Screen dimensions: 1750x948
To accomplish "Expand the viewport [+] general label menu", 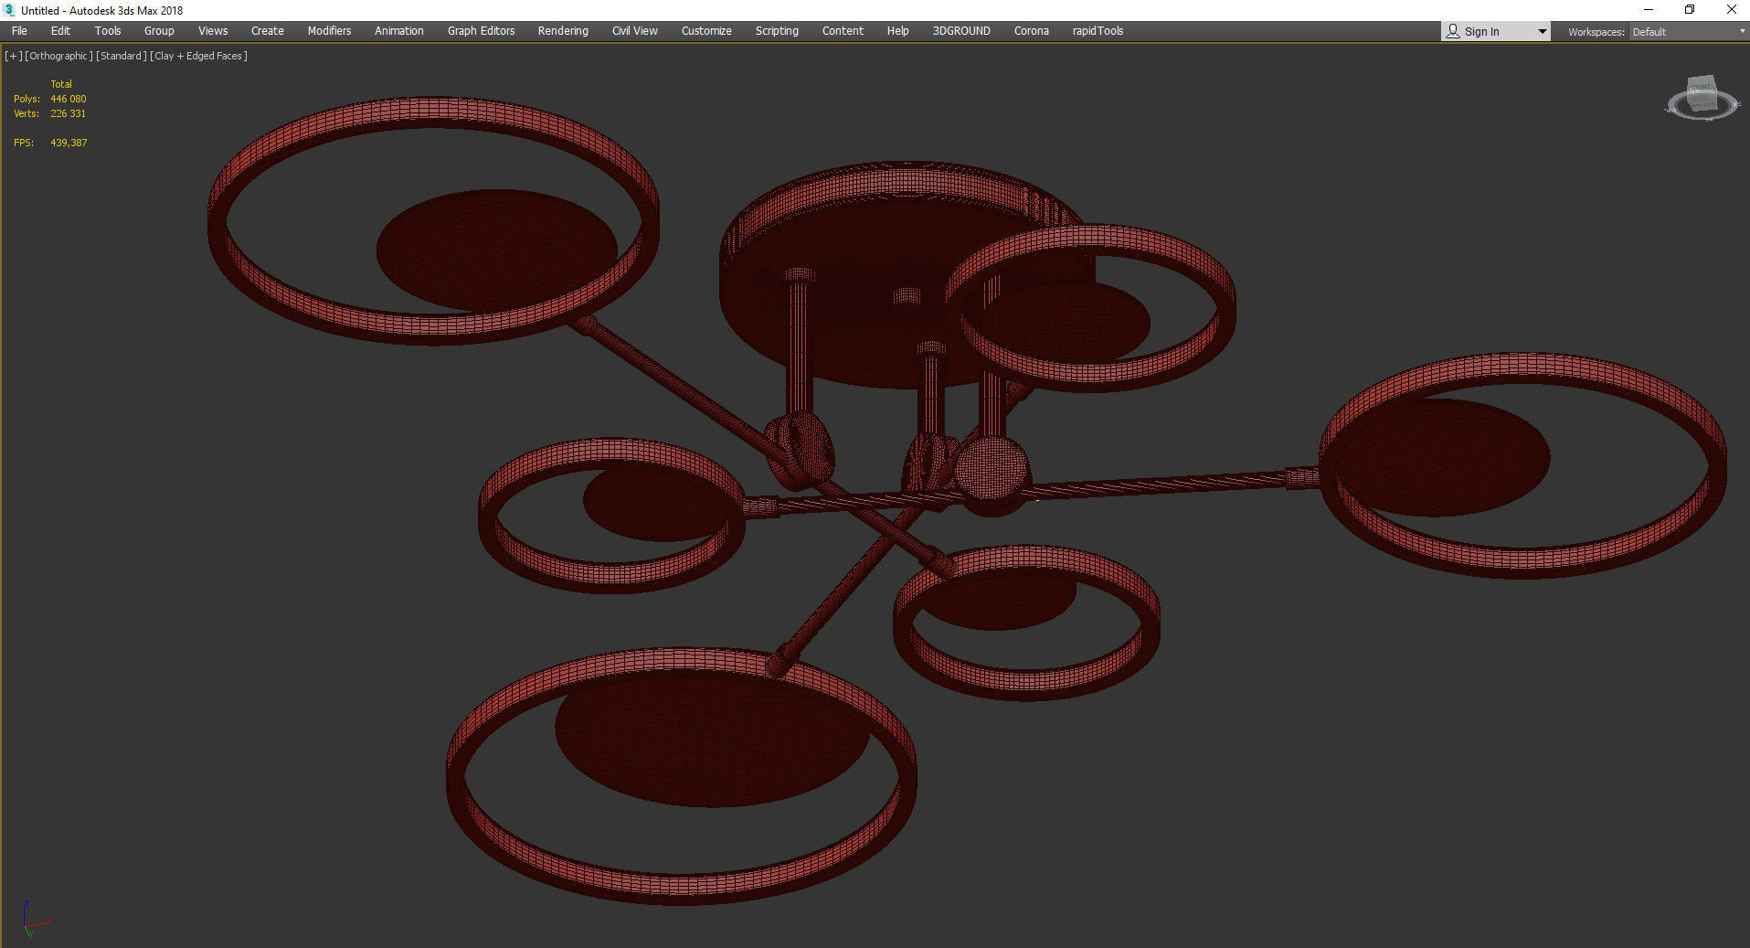I will tap(13, 56).
